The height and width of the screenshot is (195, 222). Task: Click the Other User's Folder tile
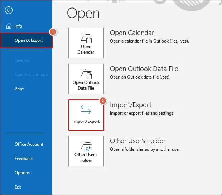86,151
